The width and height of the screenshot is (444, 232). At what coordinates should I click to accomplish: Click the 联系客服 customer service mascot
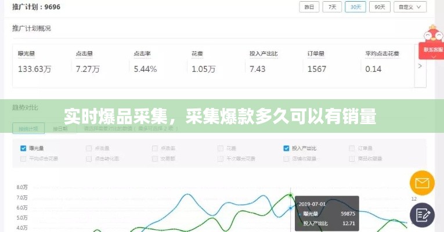point(432,41)
